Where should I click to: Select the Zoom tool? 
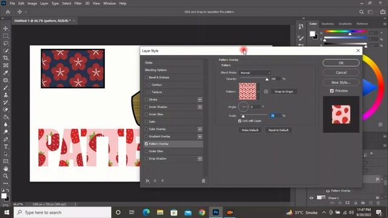tap(5, 176)
